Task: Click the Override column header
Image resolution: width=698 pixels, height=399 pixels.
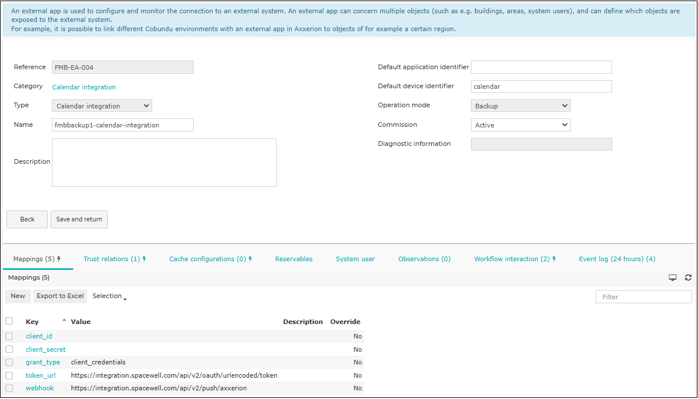Action: [x=345, y=322]
